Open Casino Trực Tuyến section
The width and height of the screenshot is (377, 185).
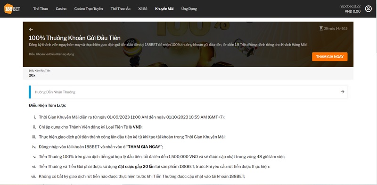pyautogui.click(x=89, y=9)
